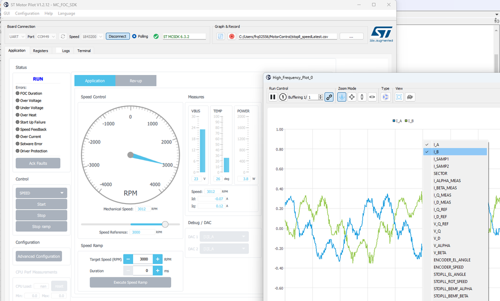This screenshot has width=500, height=301.
Task: Click the View binoculars icon
Action: point(410,97)
